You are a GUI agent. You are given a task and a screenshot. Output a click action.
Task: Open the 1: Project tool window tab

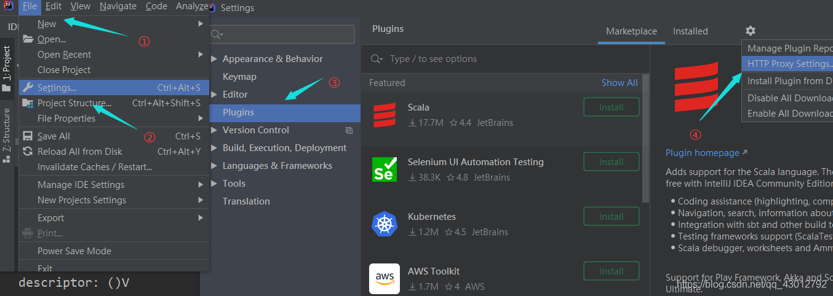pos(7,69)
